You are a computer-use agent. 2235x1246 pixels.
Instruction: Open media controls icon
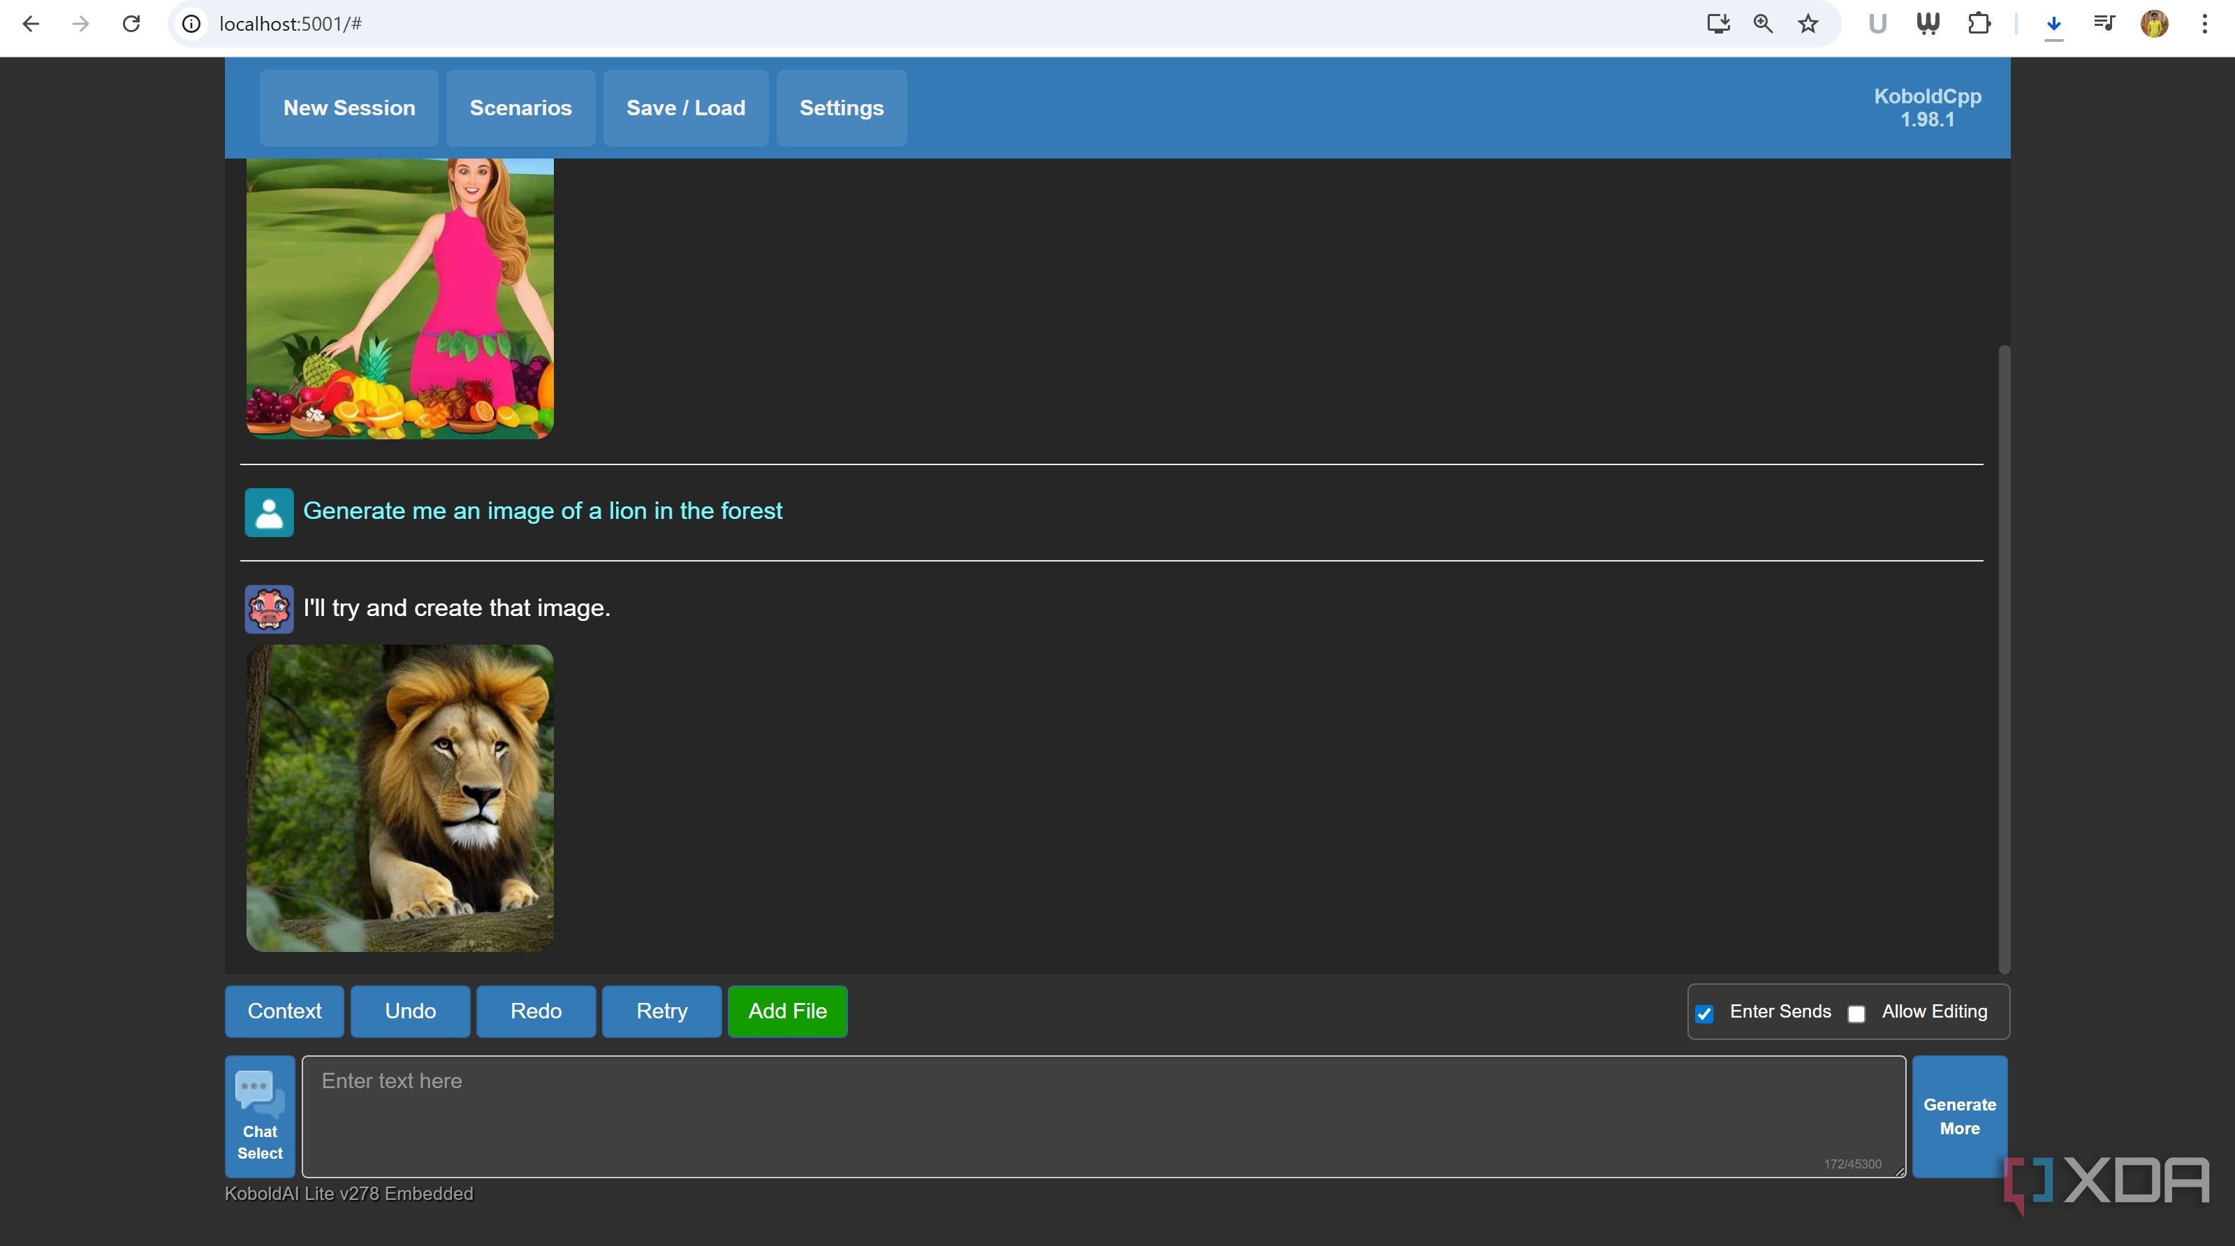pyautogui.click(x=2104, y=24)
